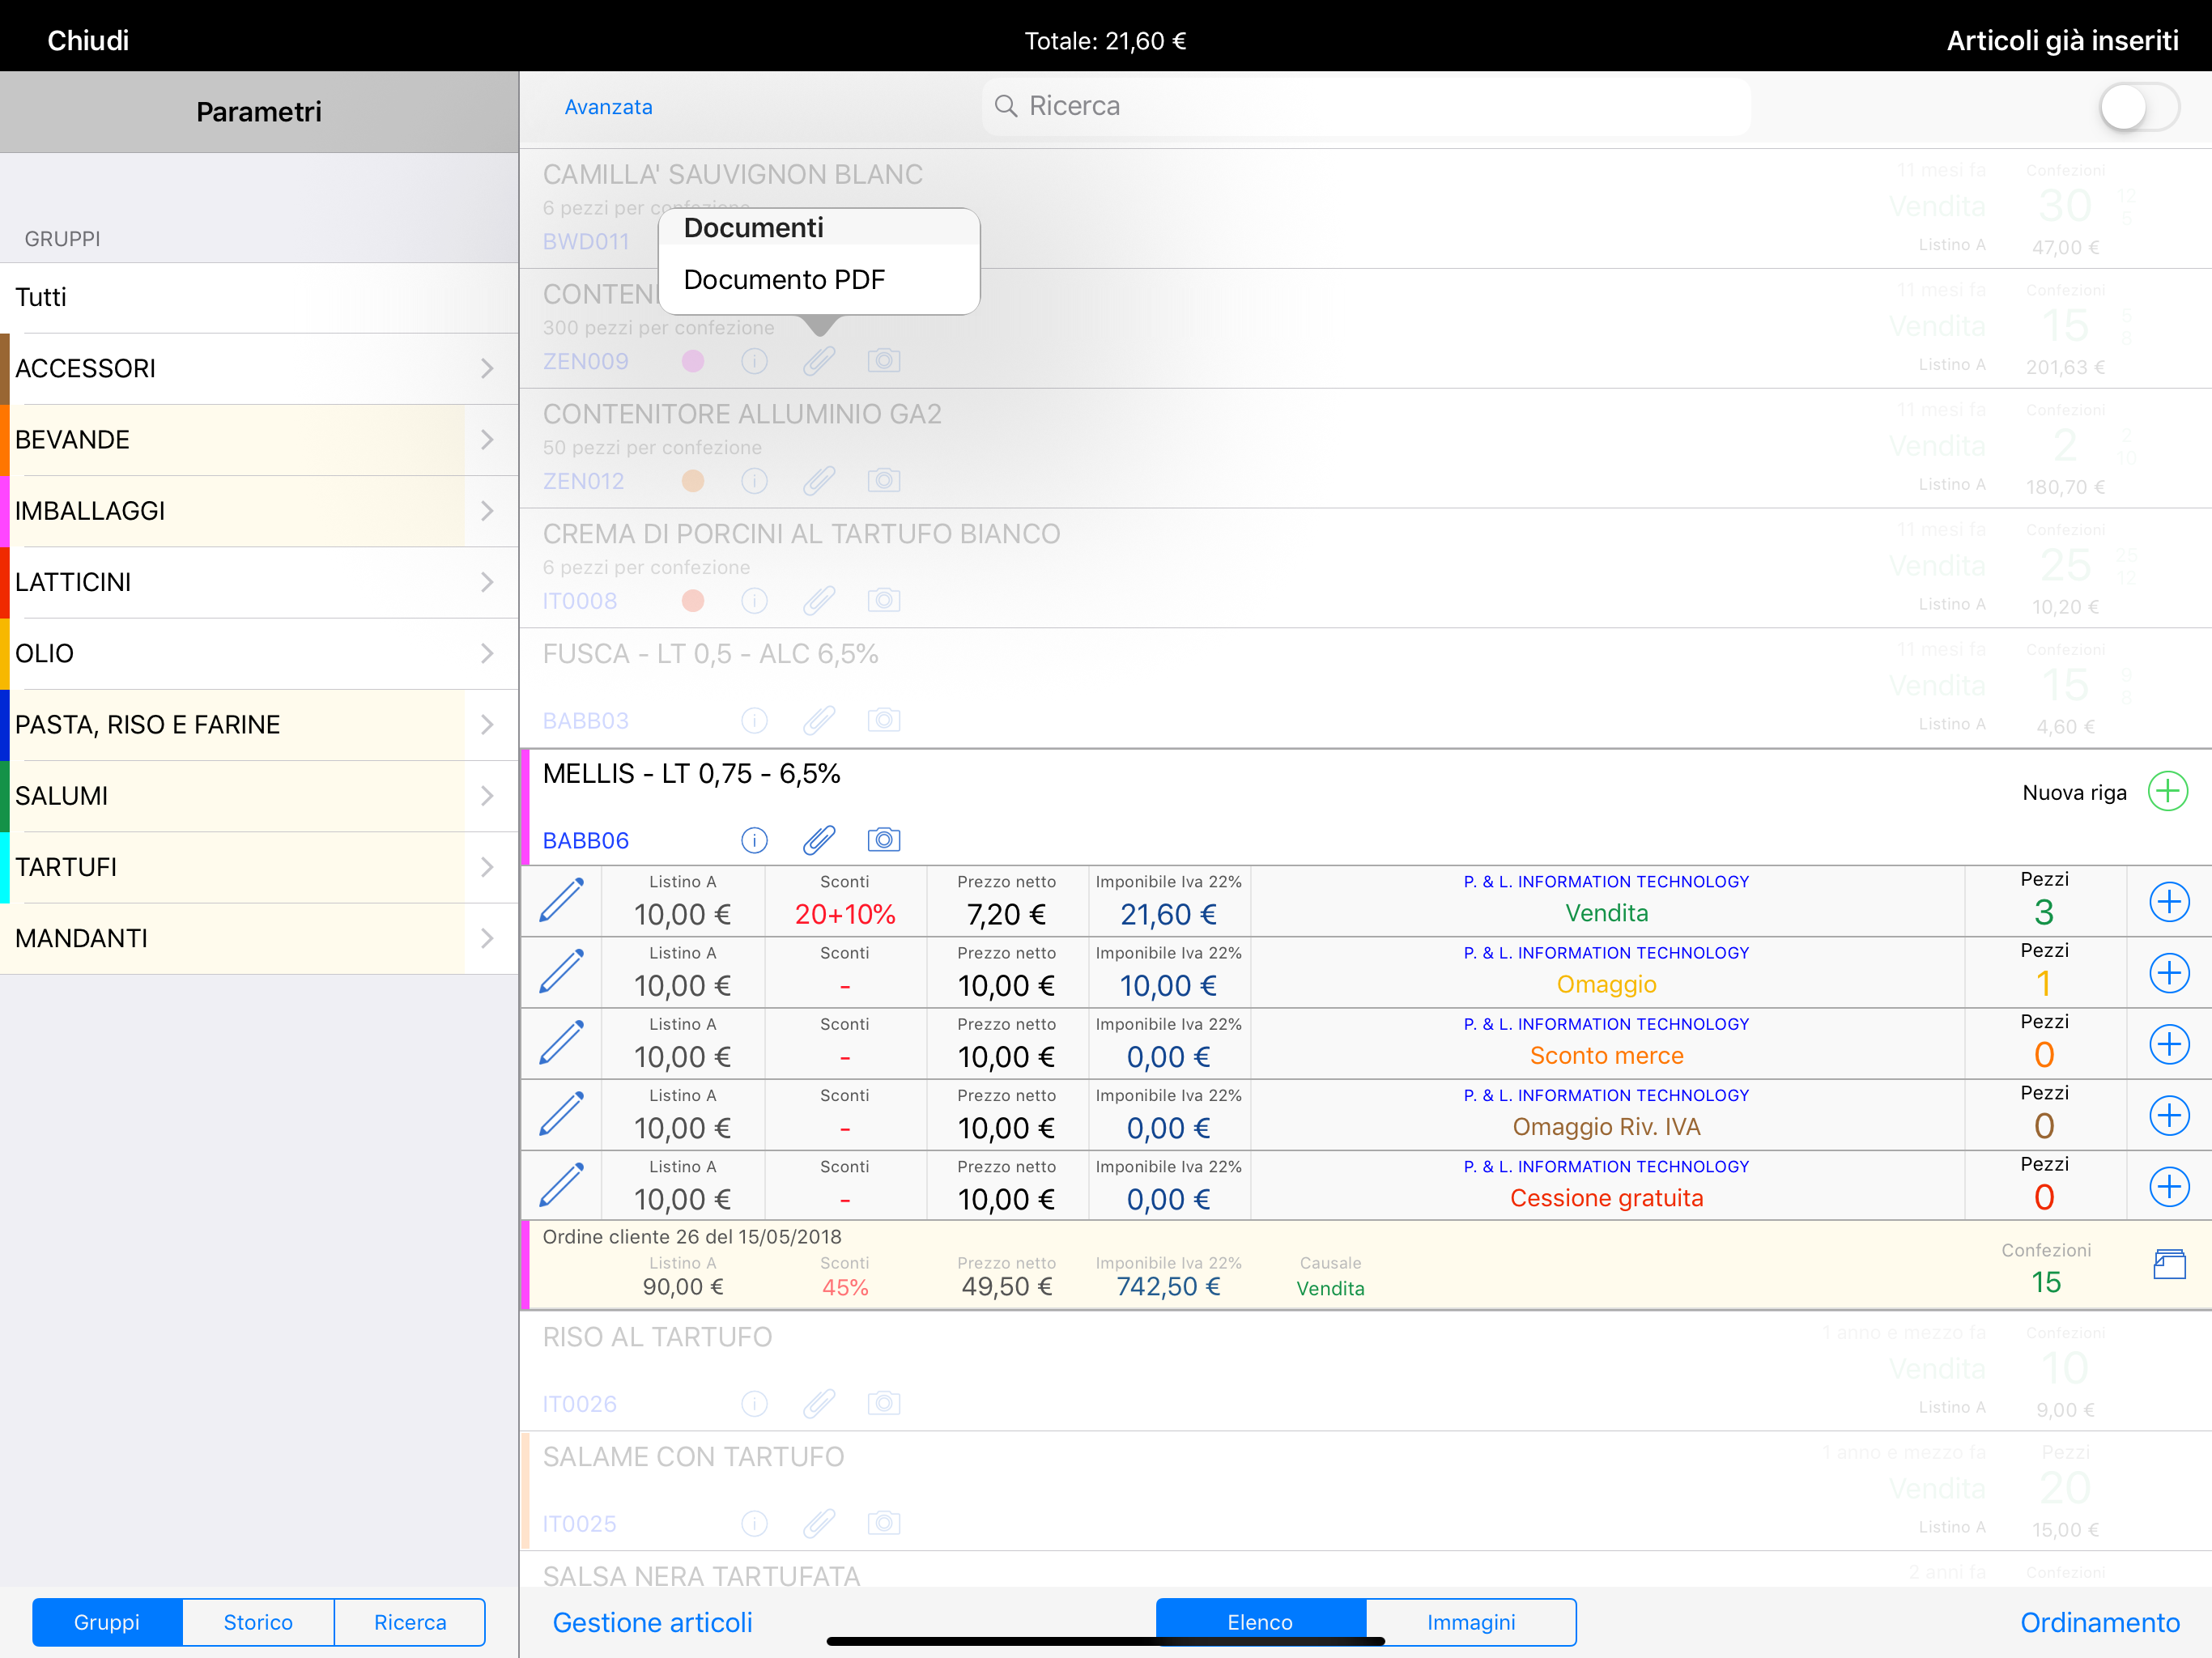The image size is (2212, 1658).
Task: Click paperclip icon on ZEN009 item
Action: coord(819,361)
